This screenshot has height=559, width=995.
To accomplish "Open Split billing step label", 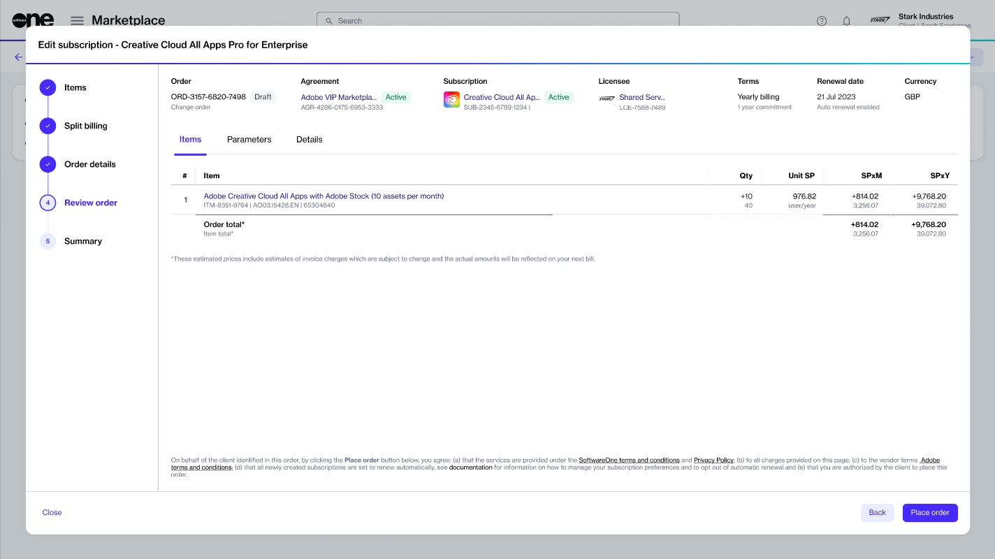I will 86,126.
